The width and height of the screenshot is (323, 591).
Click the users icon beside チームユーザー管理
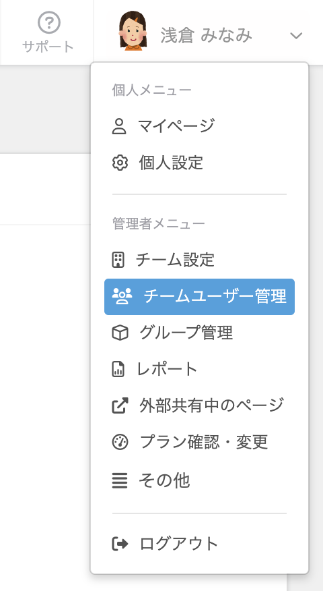click(122, 296)
